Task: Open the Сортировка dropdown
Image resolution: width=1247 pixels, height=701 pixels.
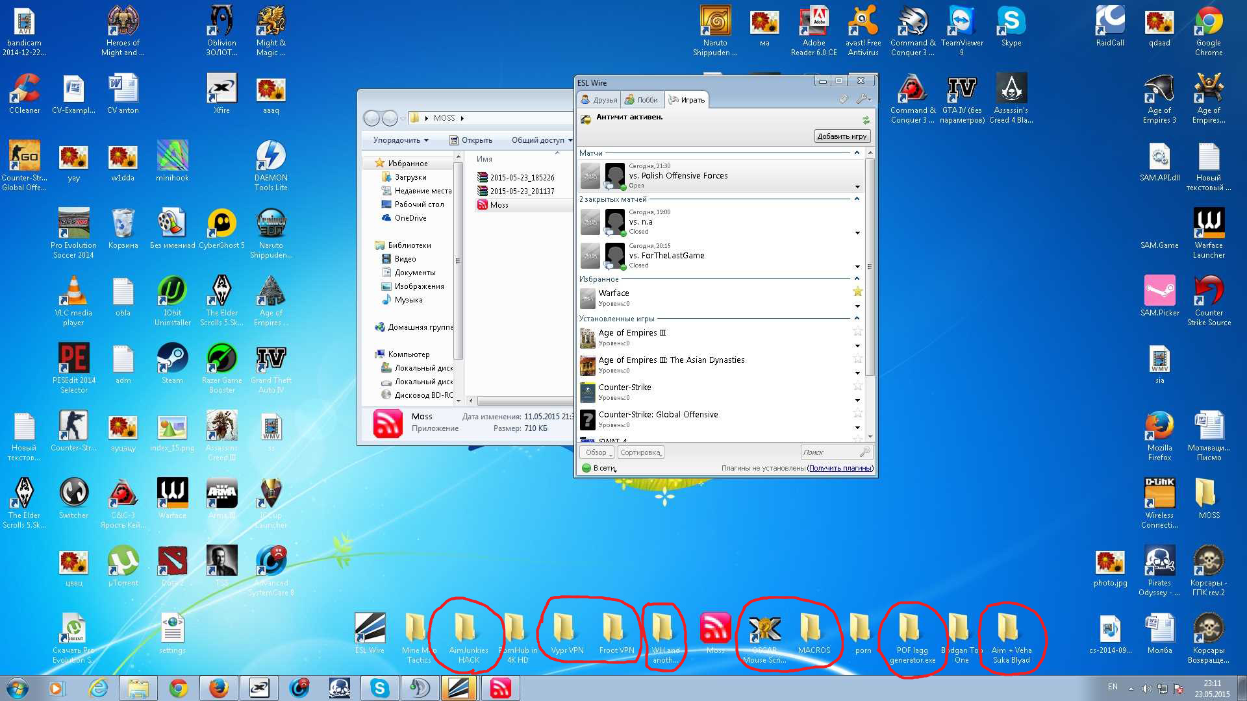Action: tap(640, 452)
